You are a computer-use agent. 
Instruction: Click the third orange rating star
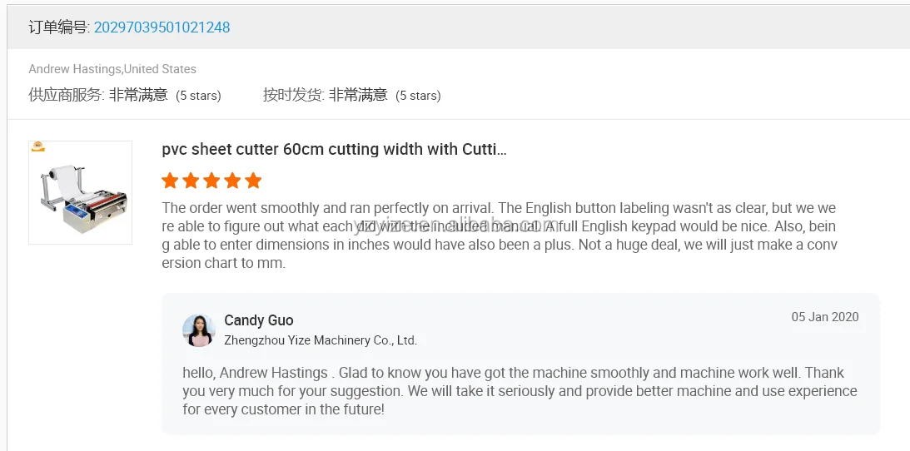click(211, 181)
